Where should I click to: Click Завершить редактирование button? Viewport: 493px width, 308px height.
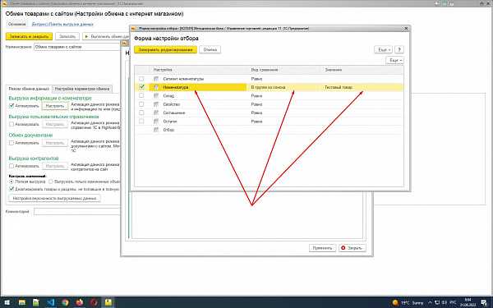pyautogui.click(x=165, y=49)
